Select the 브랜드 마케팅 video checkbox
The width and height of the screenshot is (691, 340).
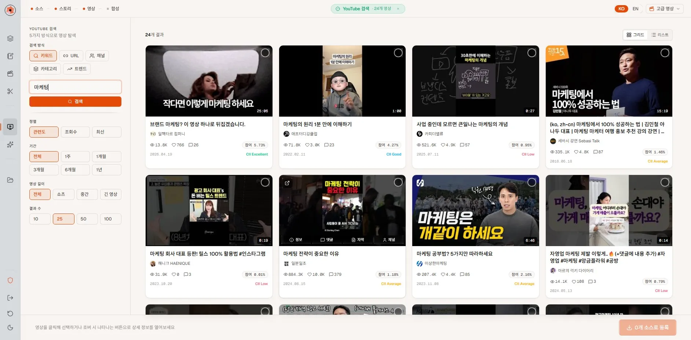pos(265,53)
